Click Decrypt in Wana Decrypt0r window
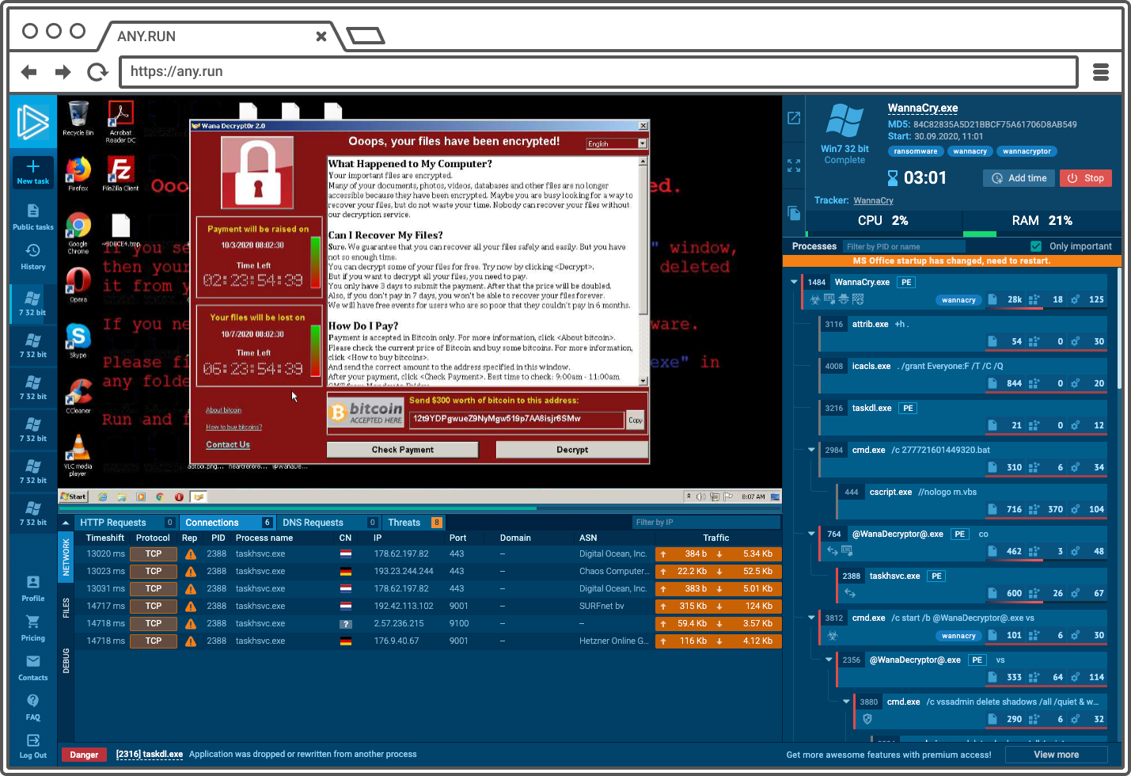 572,450
